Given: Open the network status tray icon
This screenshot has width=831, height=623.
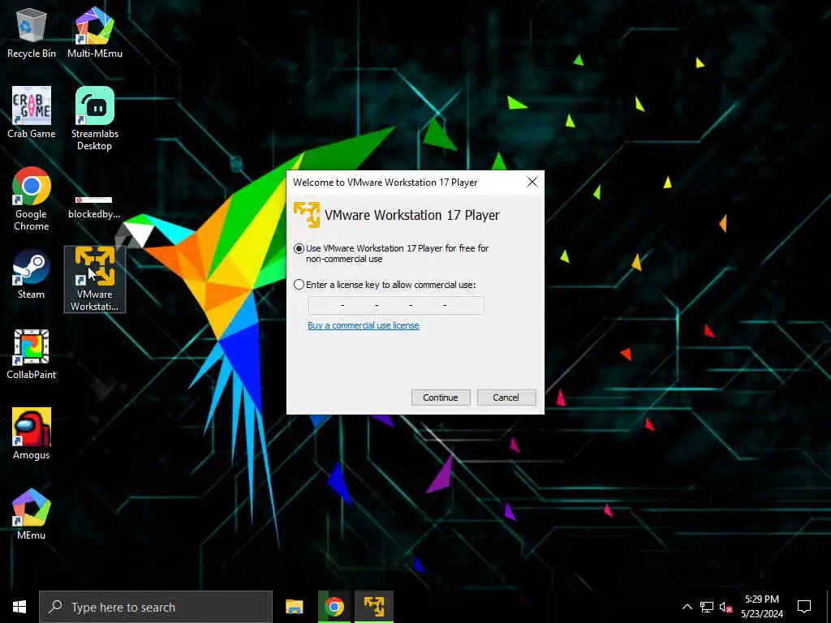Looking at the screenshot, I should pos(707,607).
